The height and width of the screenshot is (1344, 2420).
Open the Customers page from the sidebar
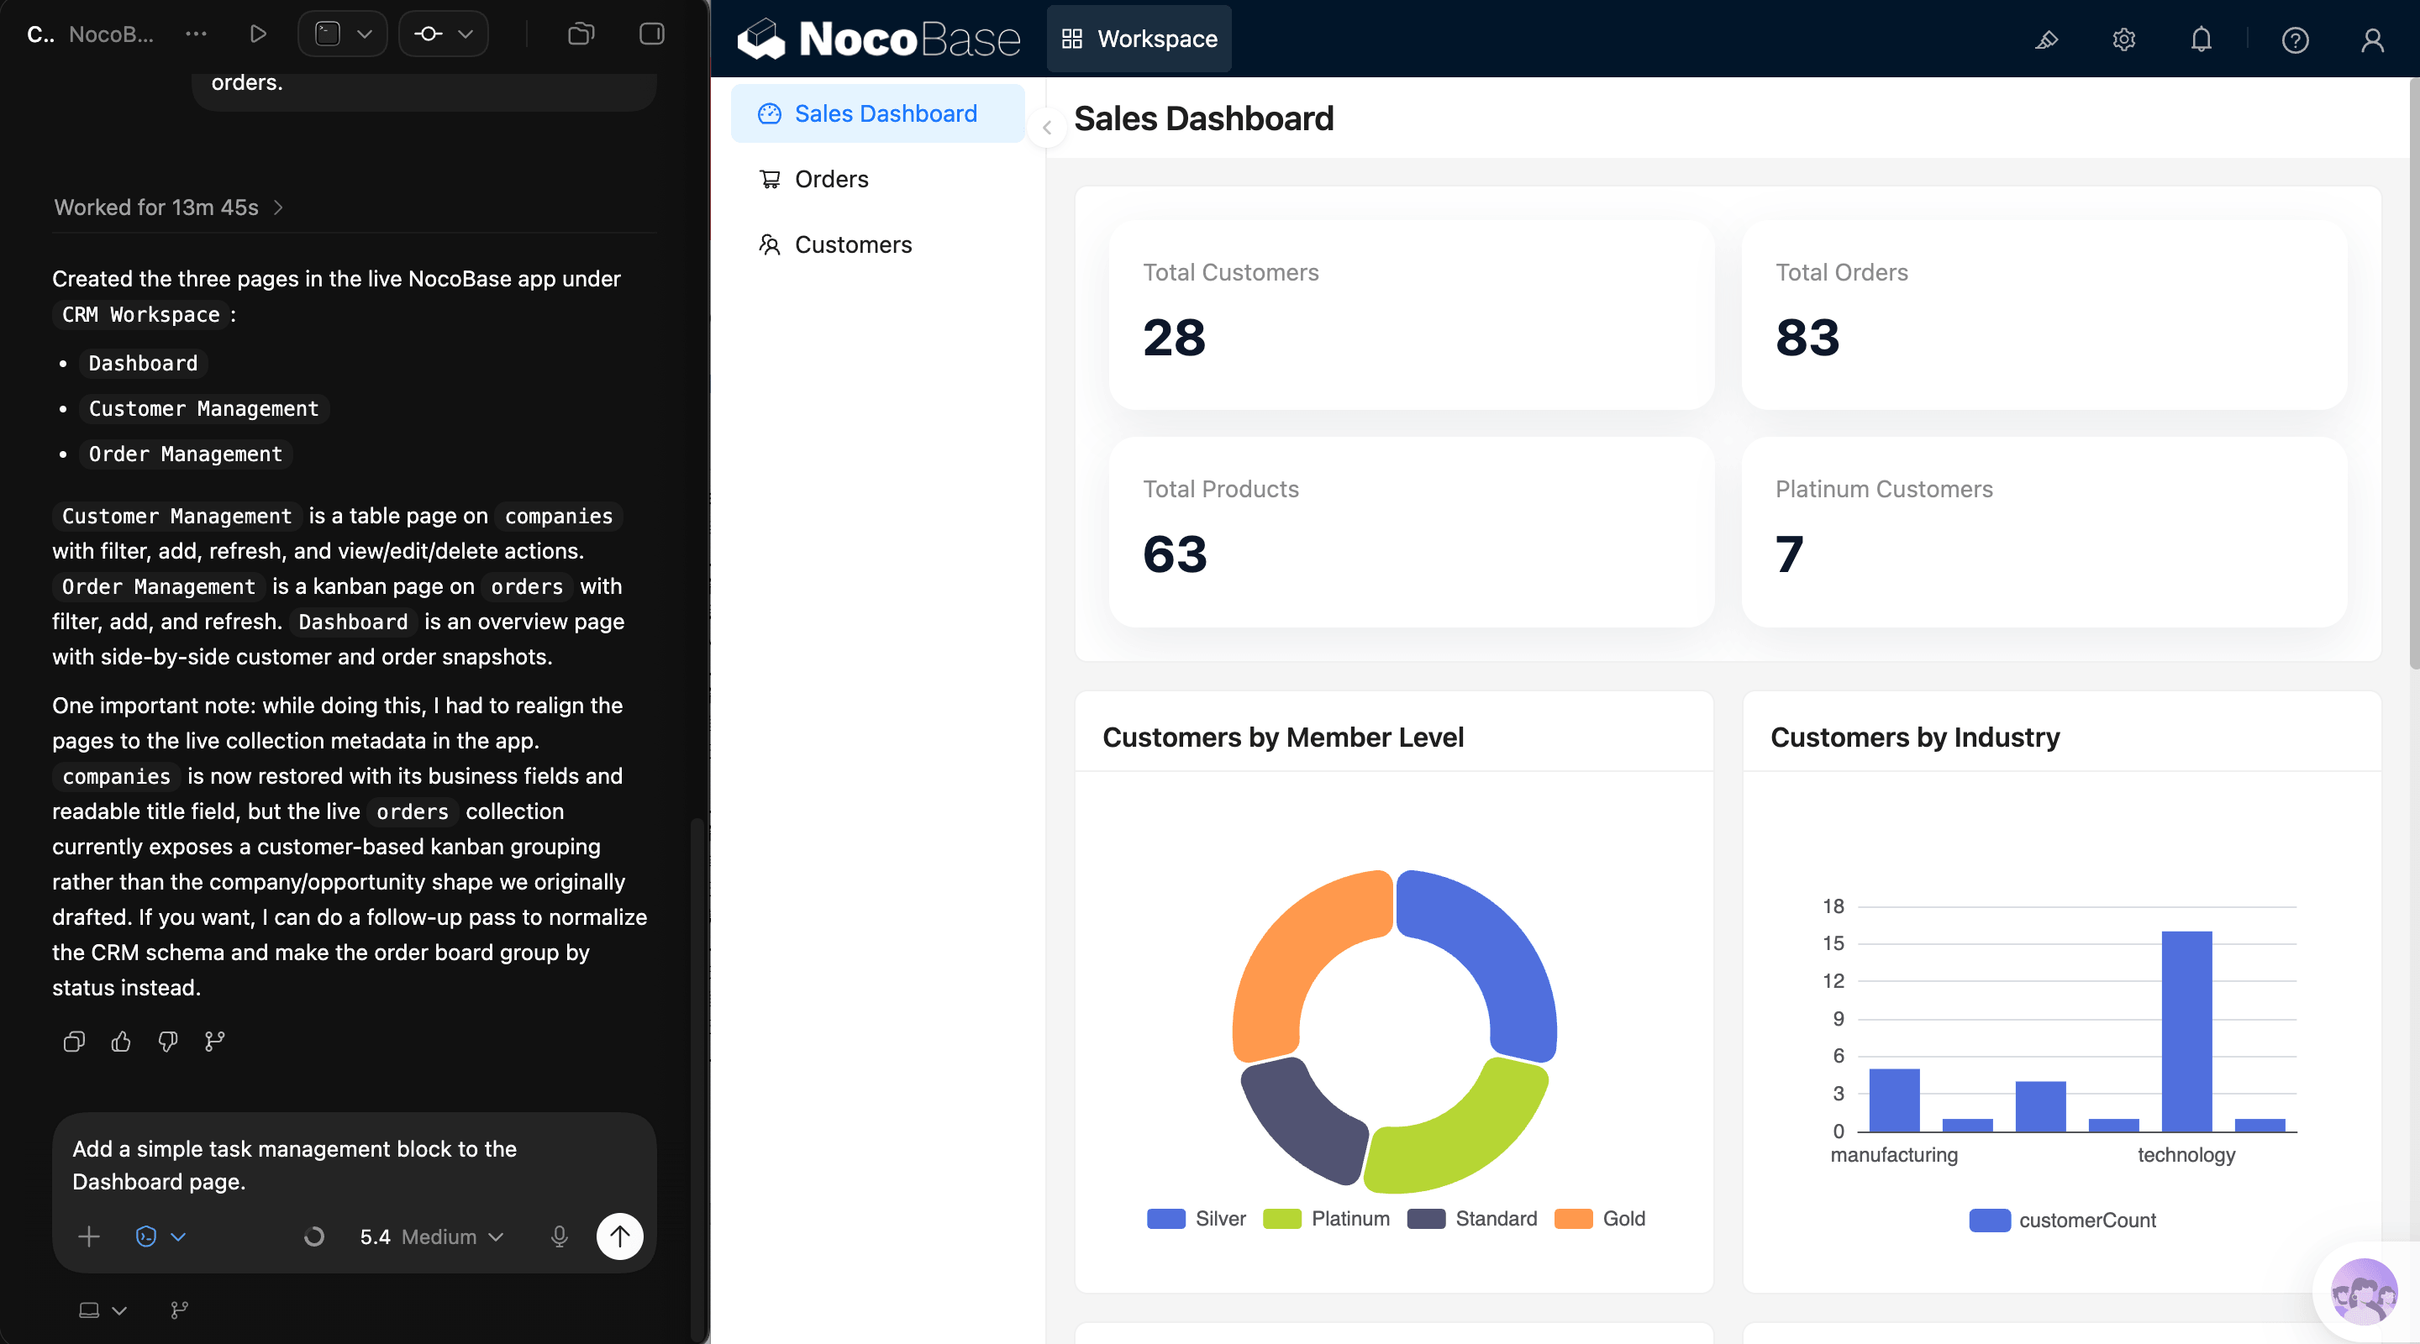coord(853,244)
